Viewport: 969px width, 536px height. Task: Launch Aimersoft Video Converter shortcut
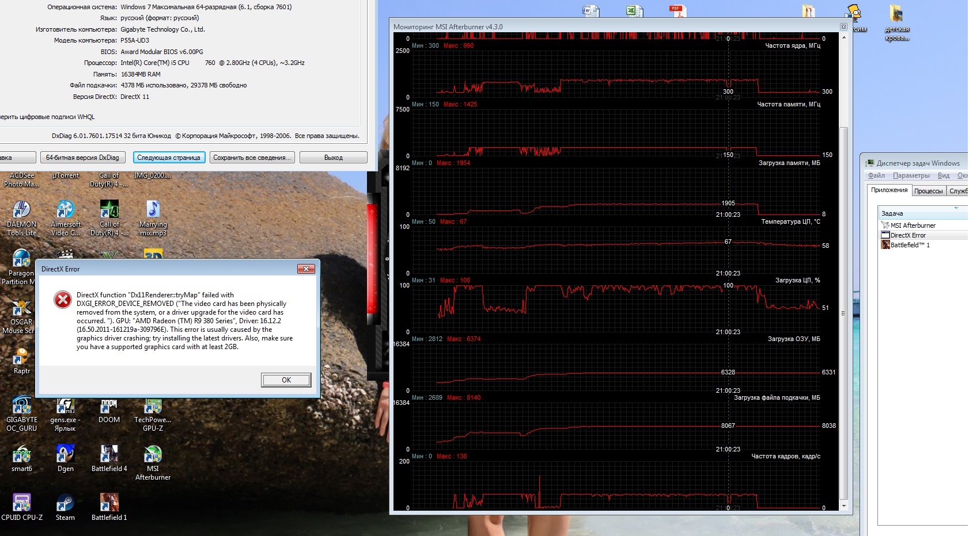[x=66, y=218]
